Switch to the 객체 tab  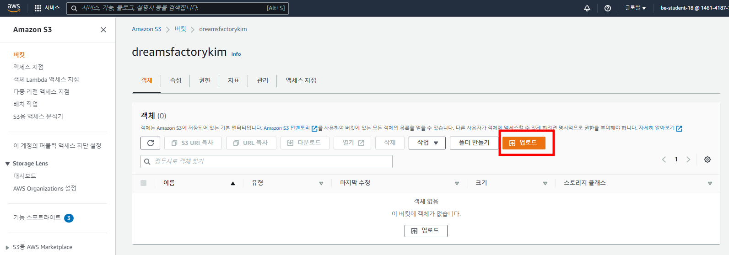(146, 80)
